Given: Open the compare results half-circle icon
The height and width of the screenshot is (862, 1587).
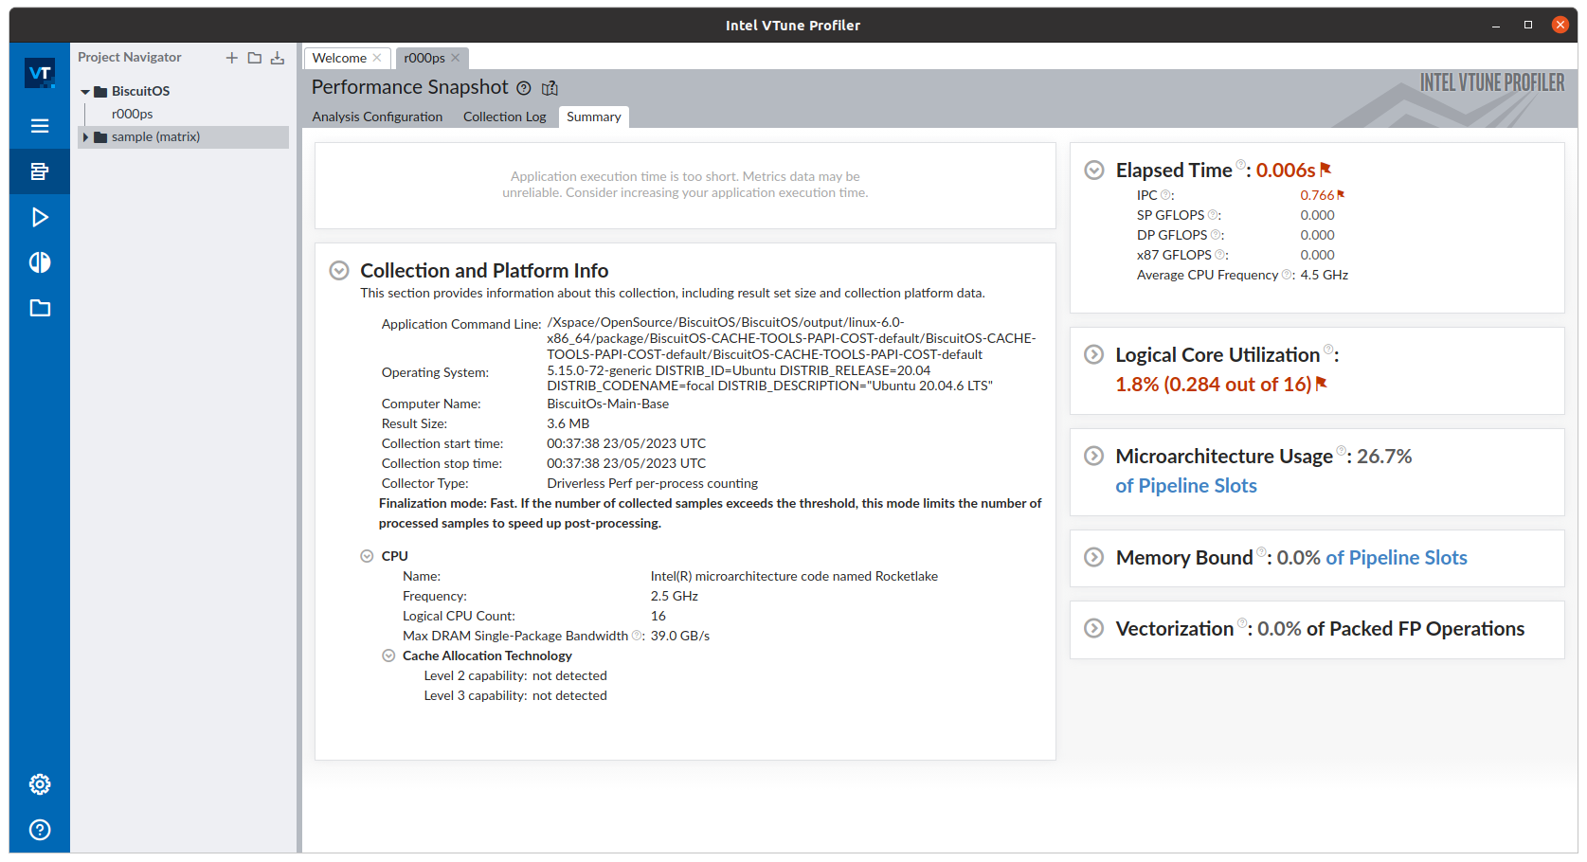Looking at the screenshot, I should pos(40,262).
